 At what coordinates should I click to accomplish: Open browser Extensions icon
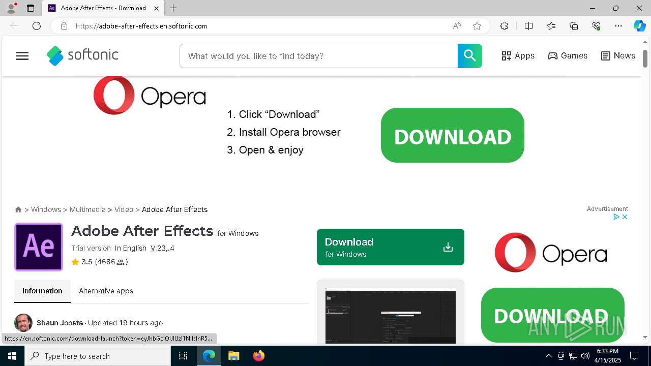tap(504, 26)
